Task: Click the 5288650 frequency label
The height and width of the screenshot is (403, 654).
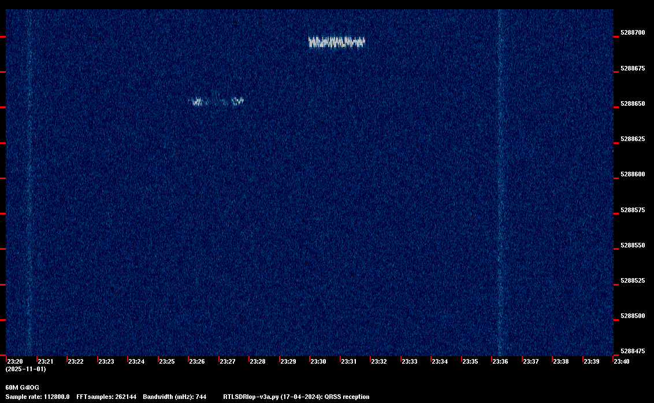Action: click(x=632, y=103)
